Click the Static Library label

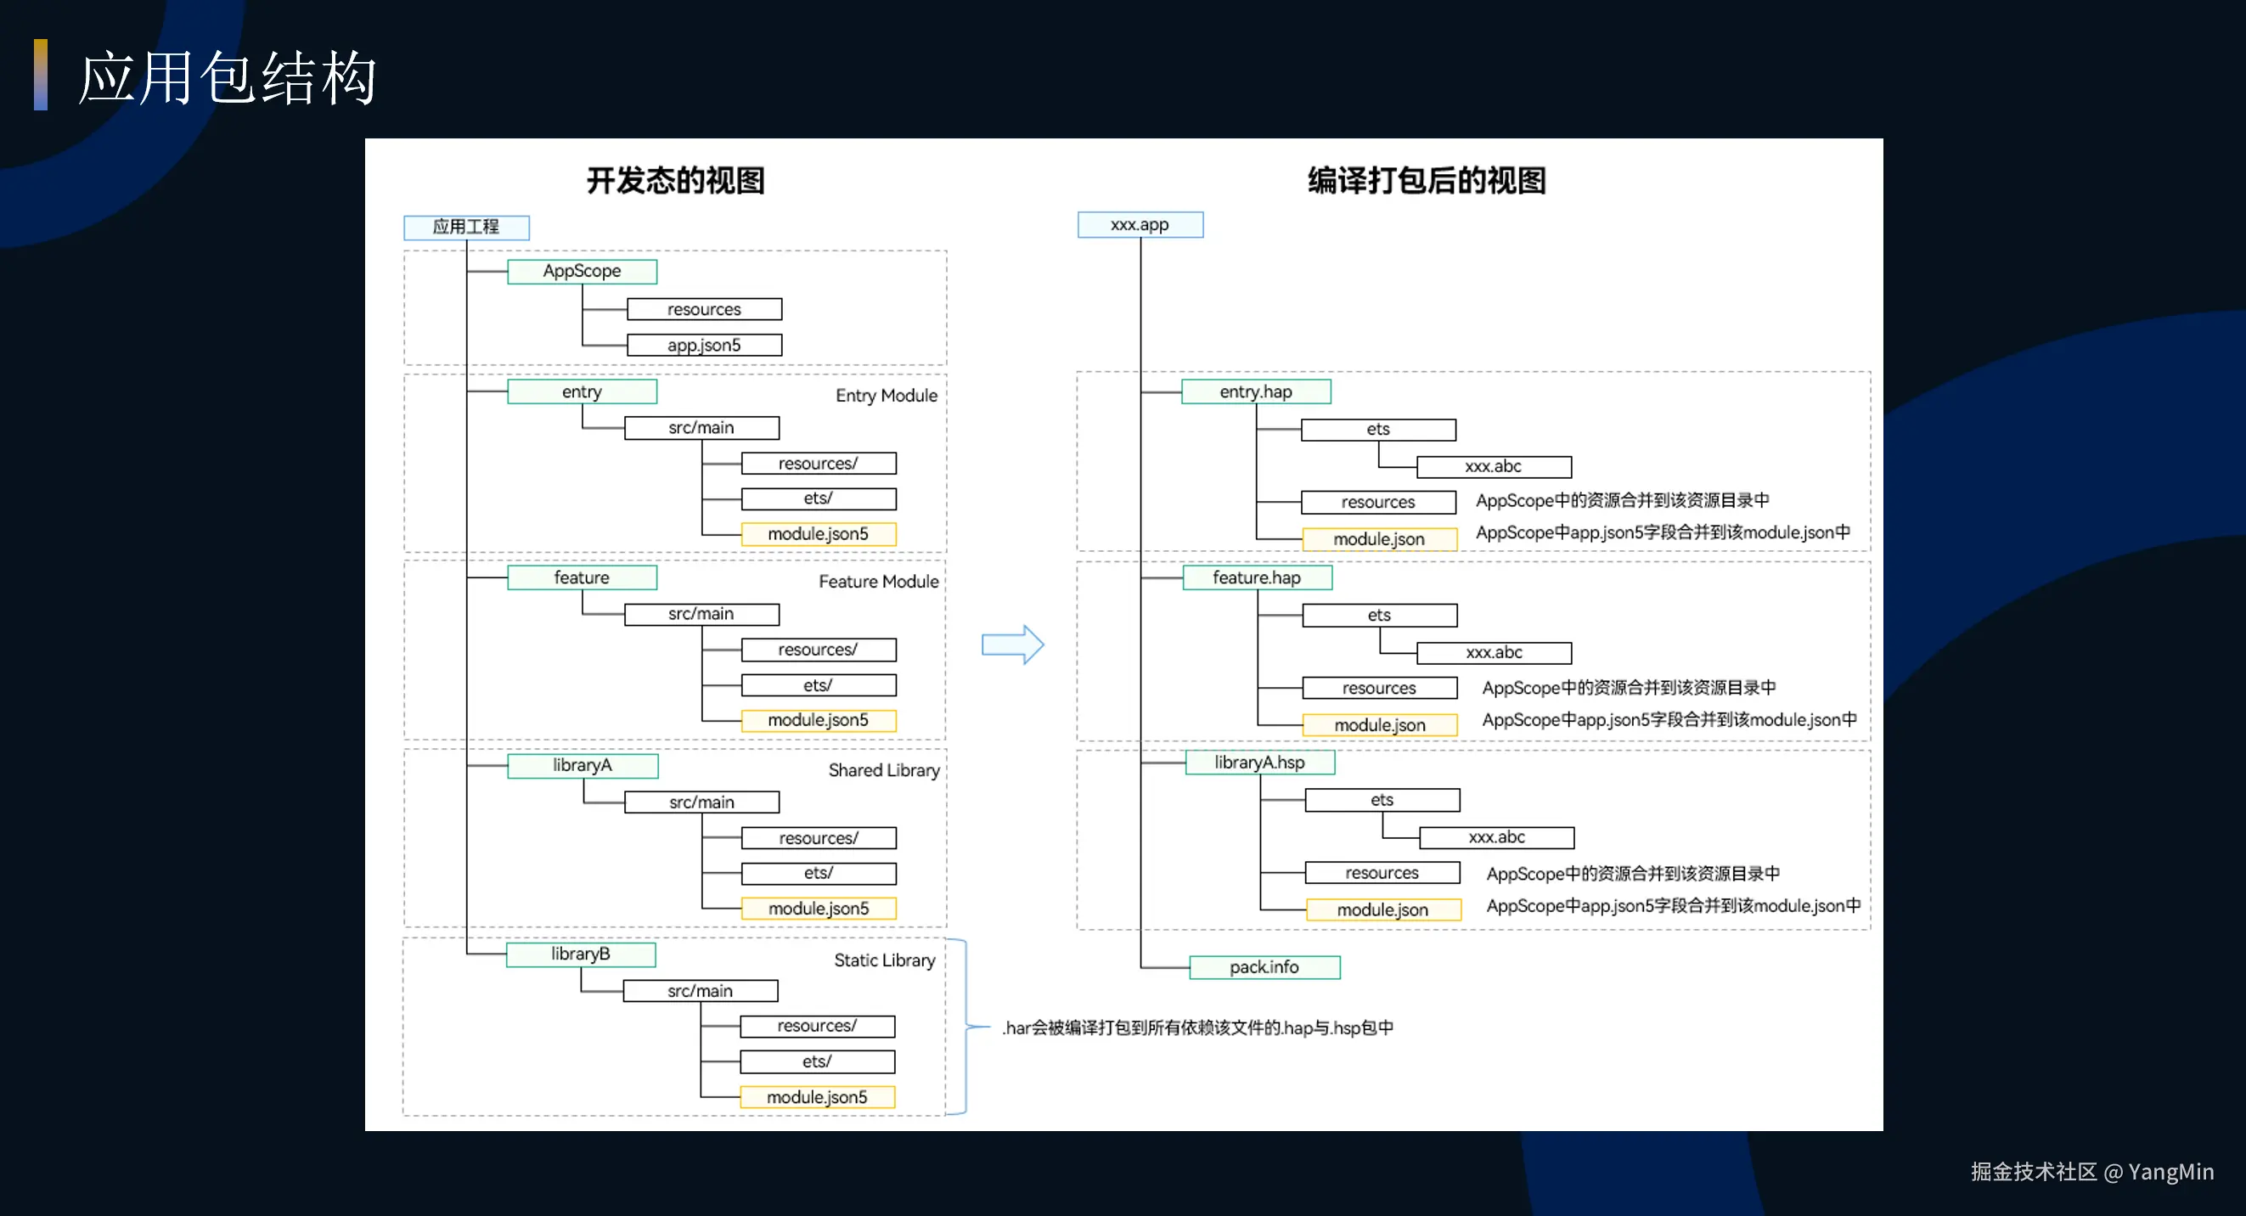(884, 960)
